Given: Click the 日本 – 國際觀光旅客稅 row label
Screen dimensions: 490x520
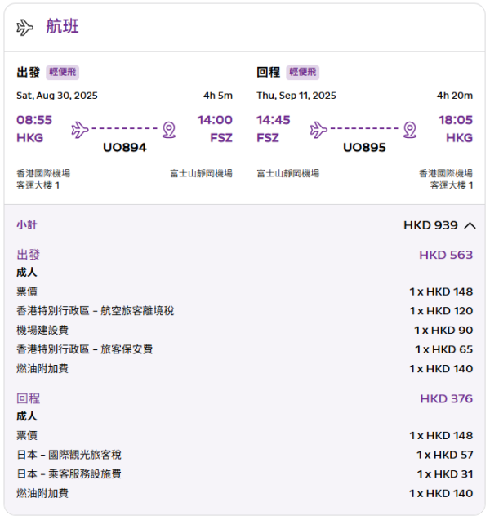Looking at the screenshot, I should (69, 455).
